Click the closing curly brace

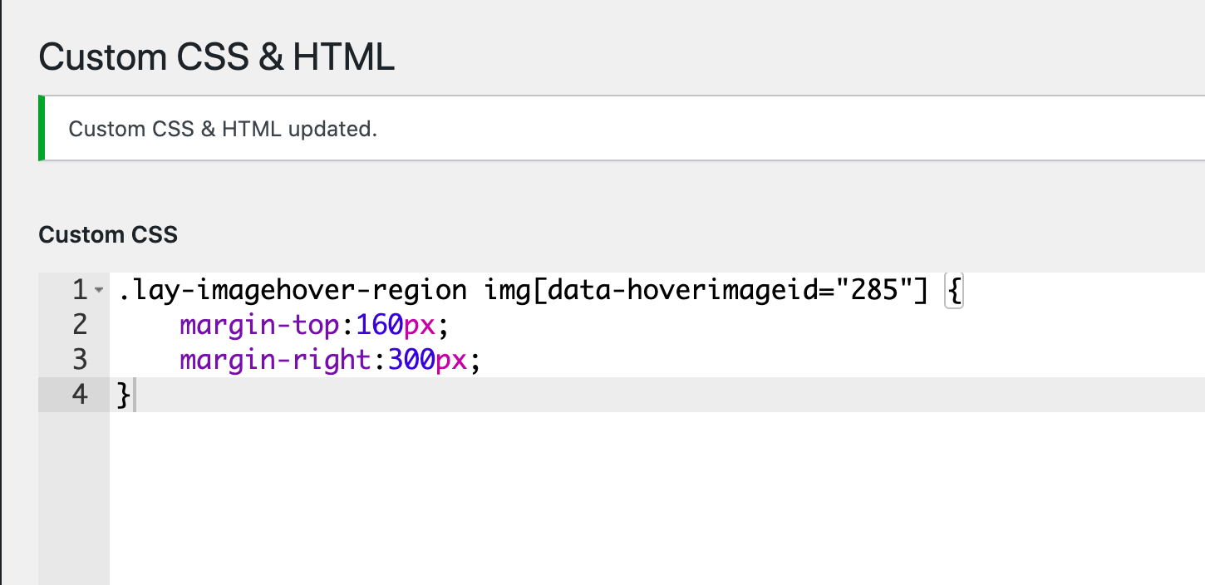pos(125,395)
